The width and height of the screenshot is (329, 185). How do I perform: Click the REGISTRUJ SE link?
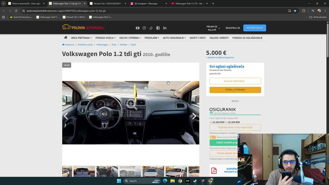[x=233, y=28]
